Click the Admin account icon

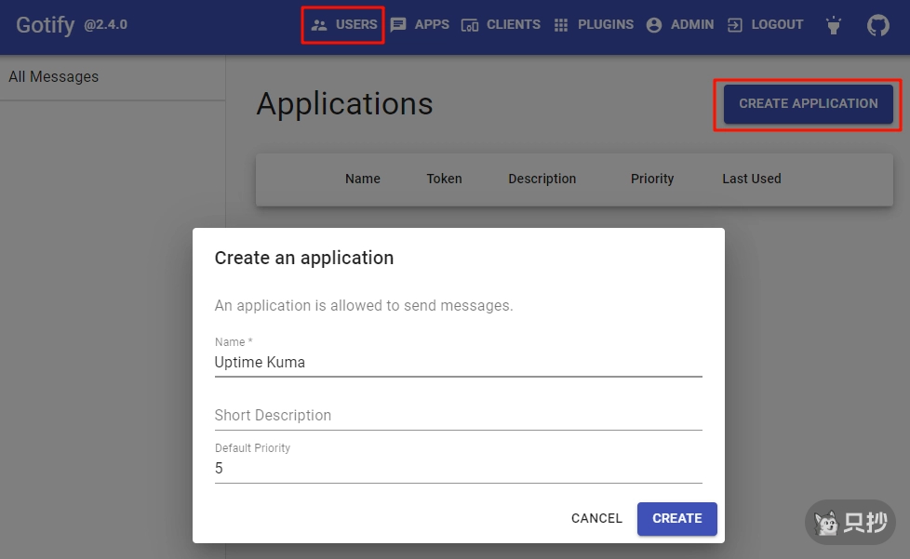[x=654, y=25]
